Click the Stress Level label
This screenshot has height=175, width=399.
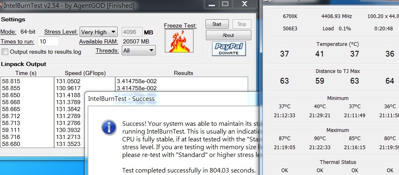61,32
